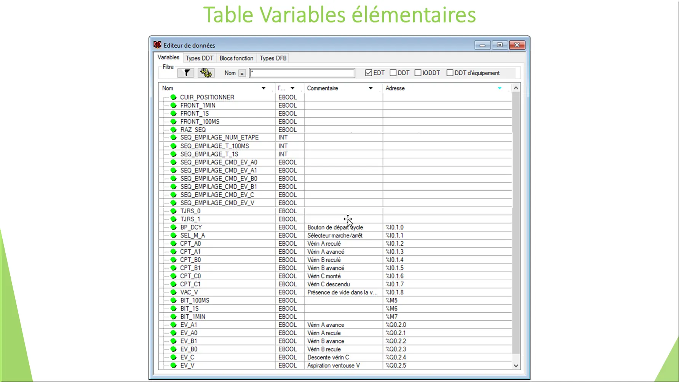Viewport: 679px width, 382px height.
Task: Click the Editeur de données application icon
Action: 157,45
